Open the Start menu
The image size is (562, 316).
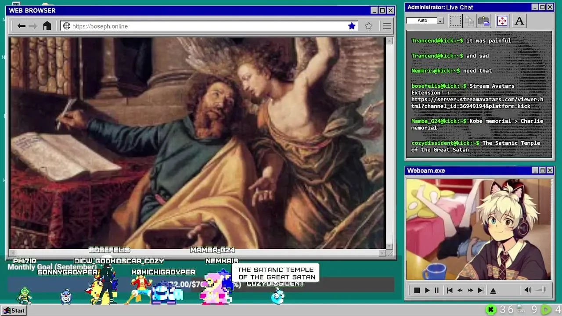tap(14, 310)
